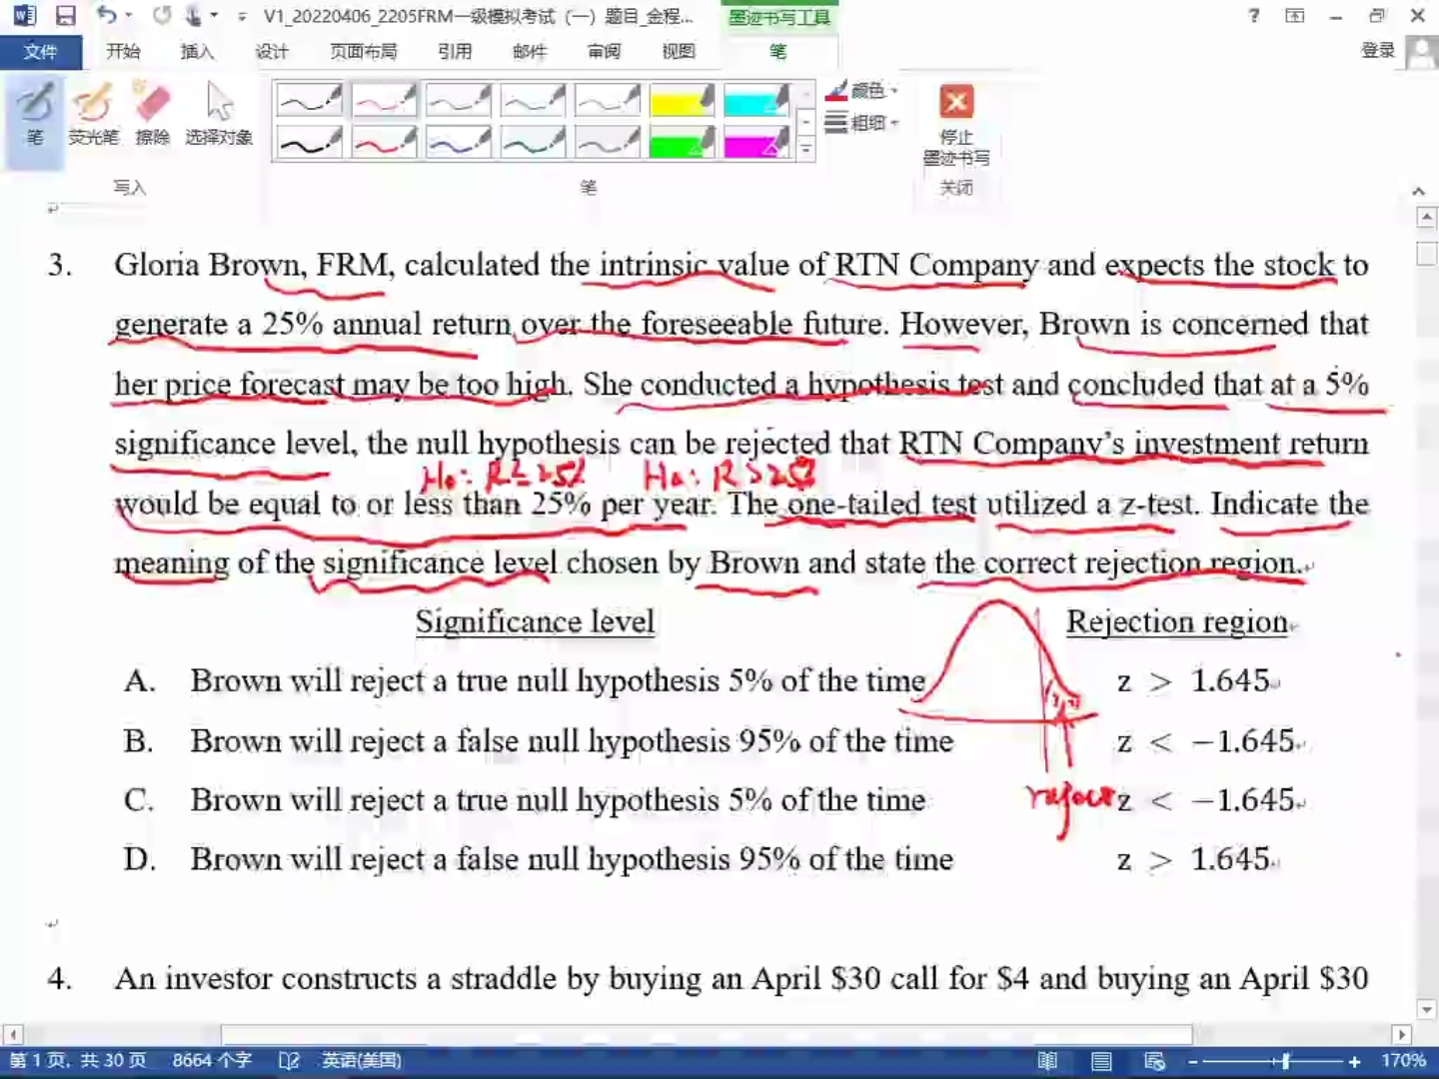Open the 文件 (File) tab
Screen dimensions: 1439x1079
tap(40, 52)
